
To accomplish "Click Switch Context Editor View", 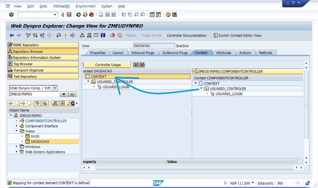I will pyautogui.click(x=237, y=35).
